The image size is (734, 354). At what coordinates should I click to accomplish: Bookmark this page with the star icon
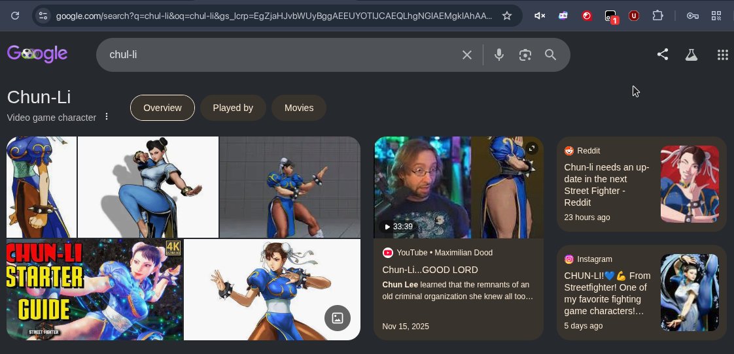506,16
